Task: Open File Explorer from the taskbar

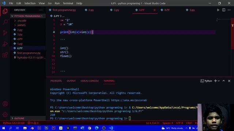Action: 25,128
